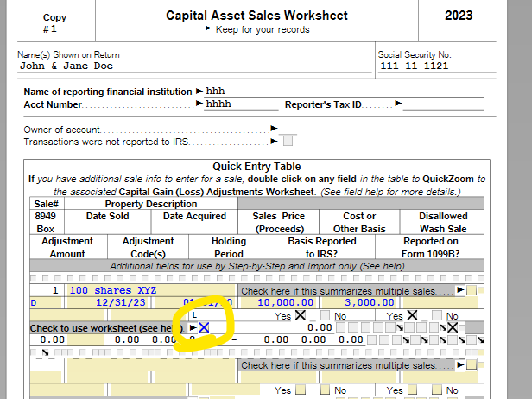Click the Disallowed Wash Sale field for sale 1

coord(440,302)
